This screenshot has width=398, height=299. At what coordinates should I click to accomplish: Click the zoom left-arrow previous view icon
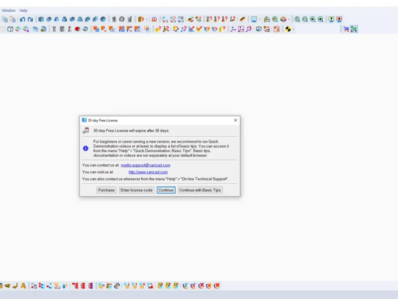(313, 19)
